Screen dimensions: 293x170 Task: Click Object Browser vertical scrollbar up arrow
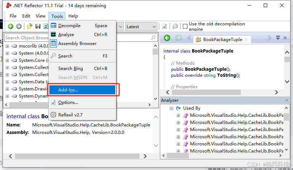click(x=155, y=46)
